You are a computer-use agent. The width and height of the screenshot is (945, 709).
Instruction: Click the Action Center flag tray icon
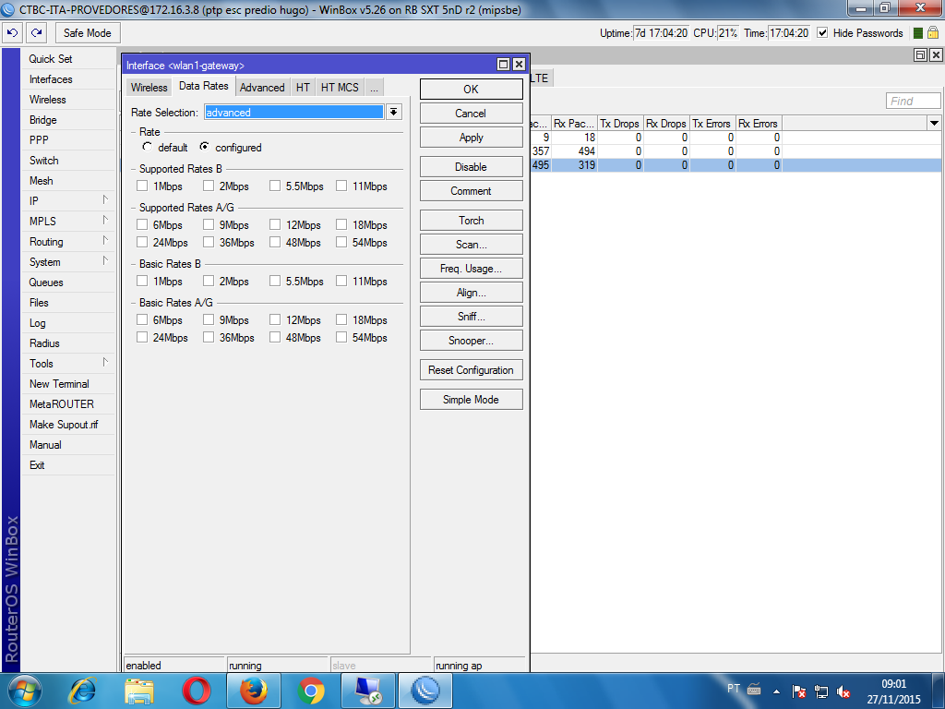click(x=799, y=692)
